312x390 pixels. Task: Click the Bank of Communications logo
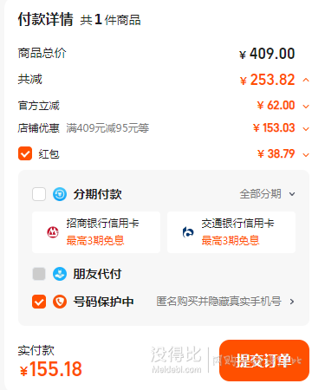[x=188, y=232]
